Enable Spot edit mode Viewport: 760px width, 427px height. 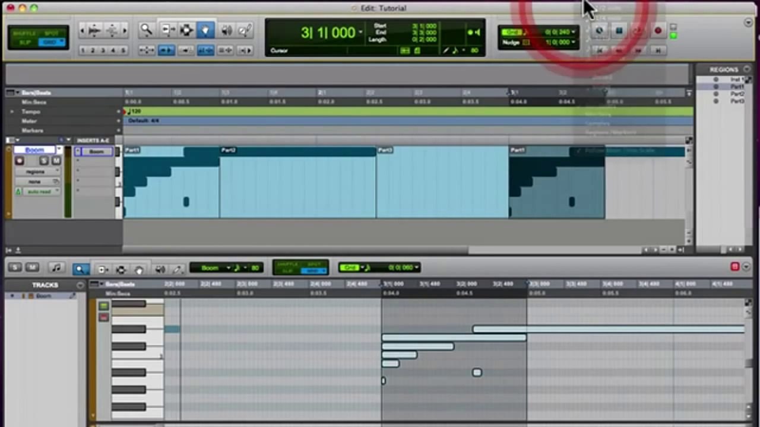[x=52, y=33]
